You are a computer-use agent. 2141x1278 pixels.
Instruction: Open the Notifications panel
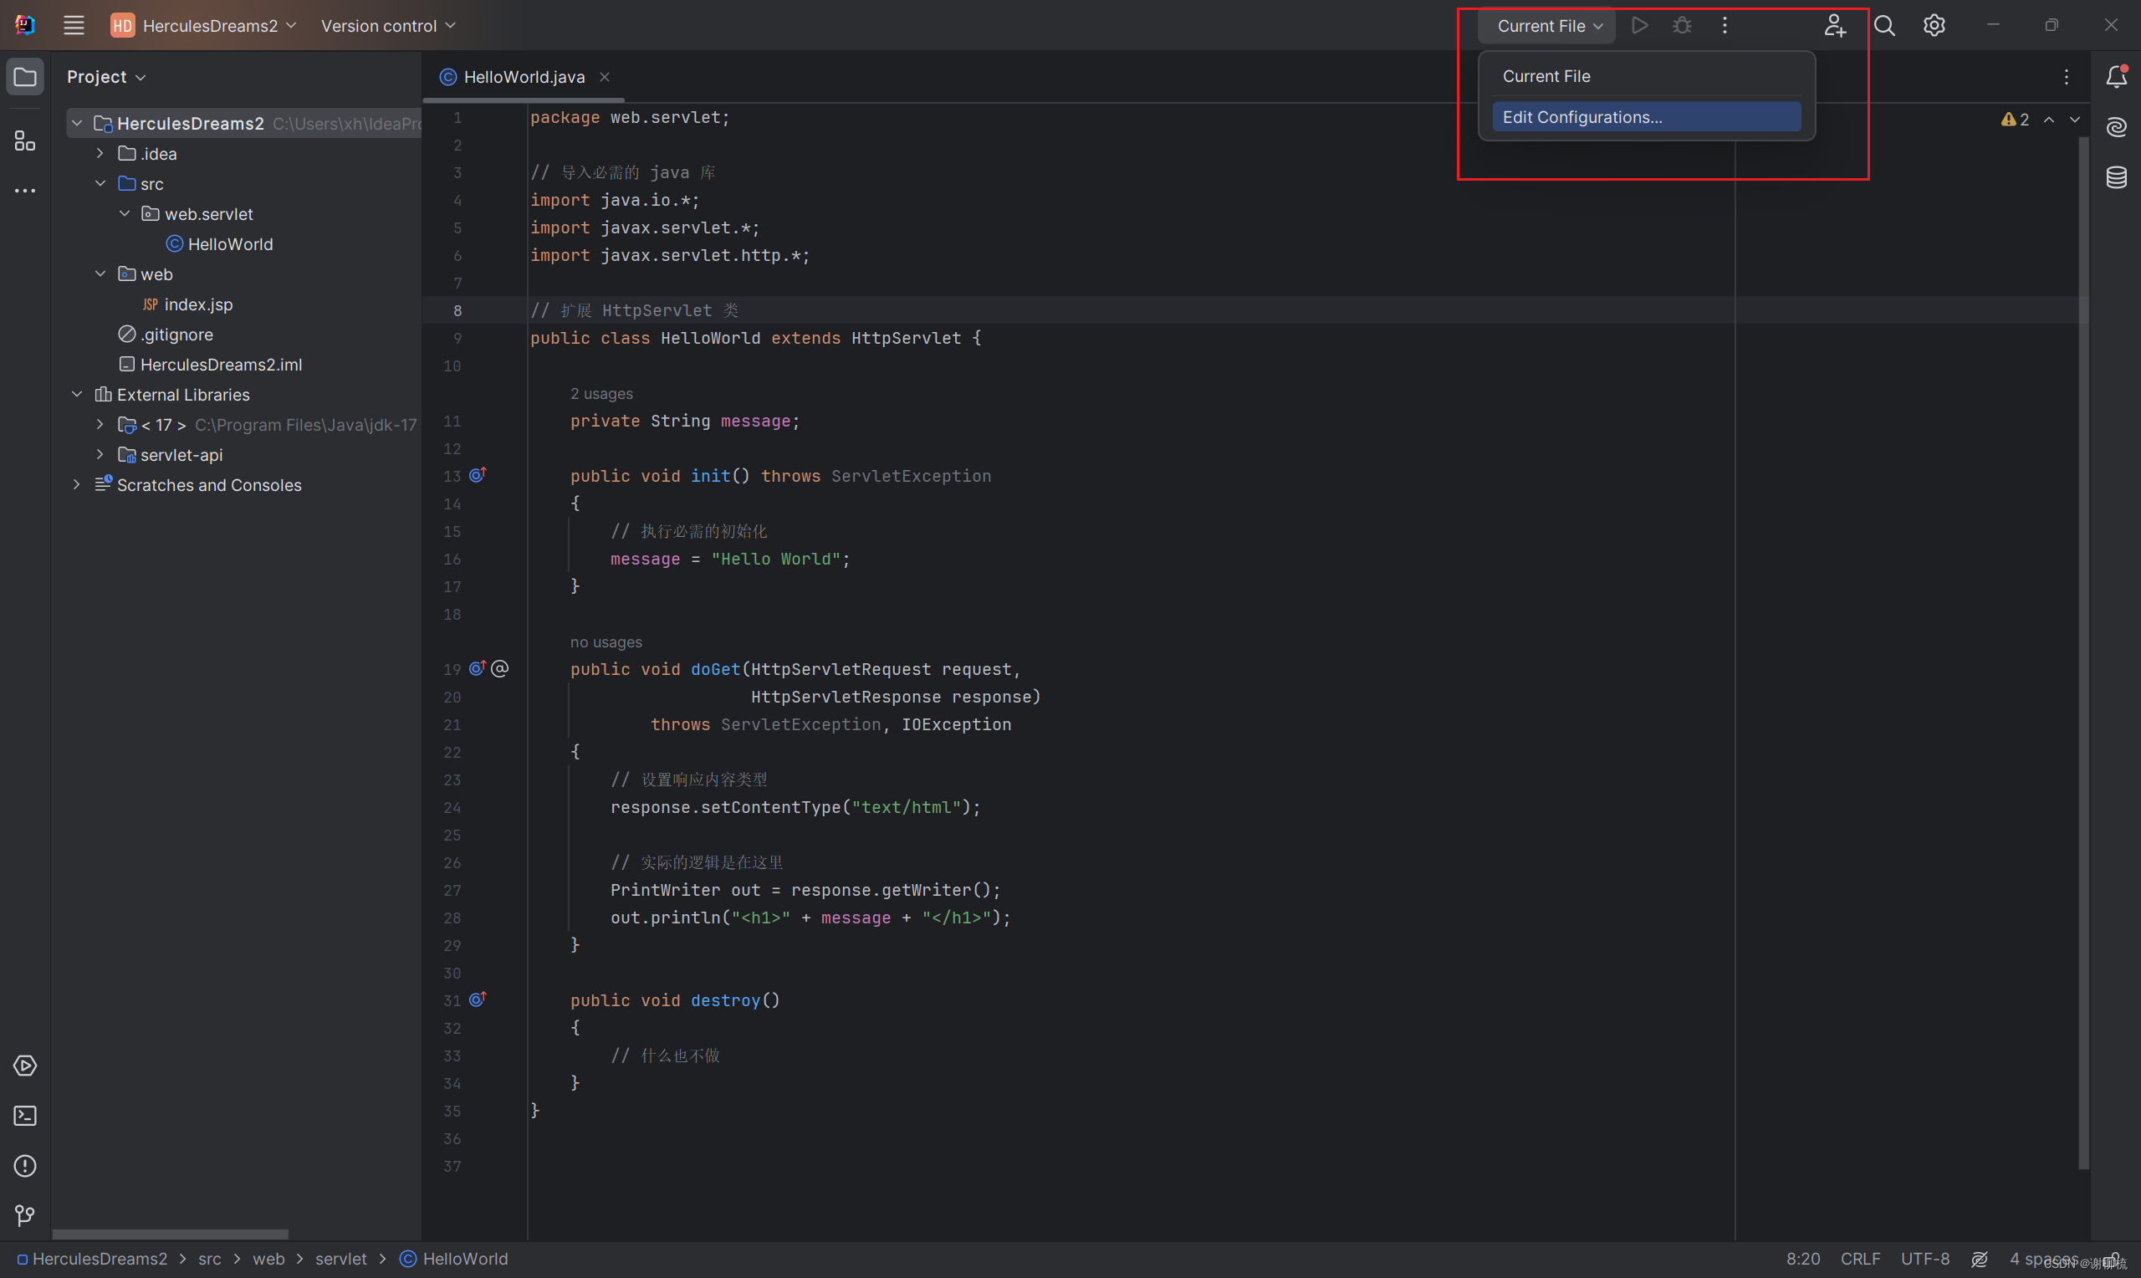click(x=2117, y=76)
